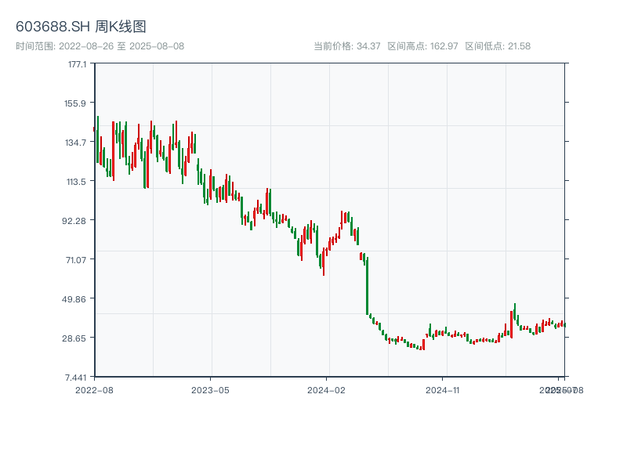This screenshot has height=470, width=627.
Task: Select the 2023-05 x-axis date label
Action: tap(210, 389)
